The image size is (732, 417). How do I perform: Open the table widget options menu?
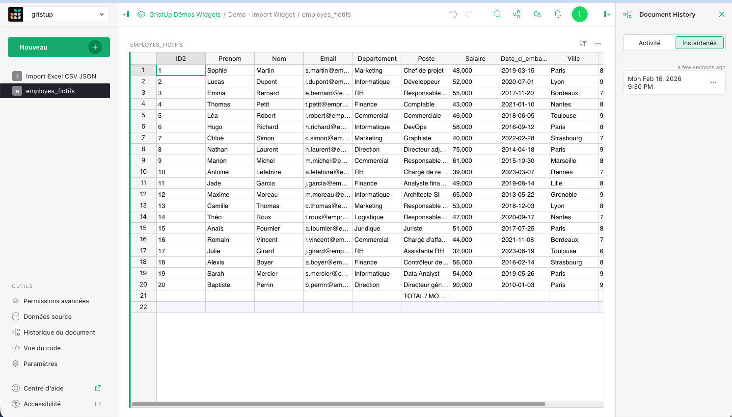click(x=598, y=44)
